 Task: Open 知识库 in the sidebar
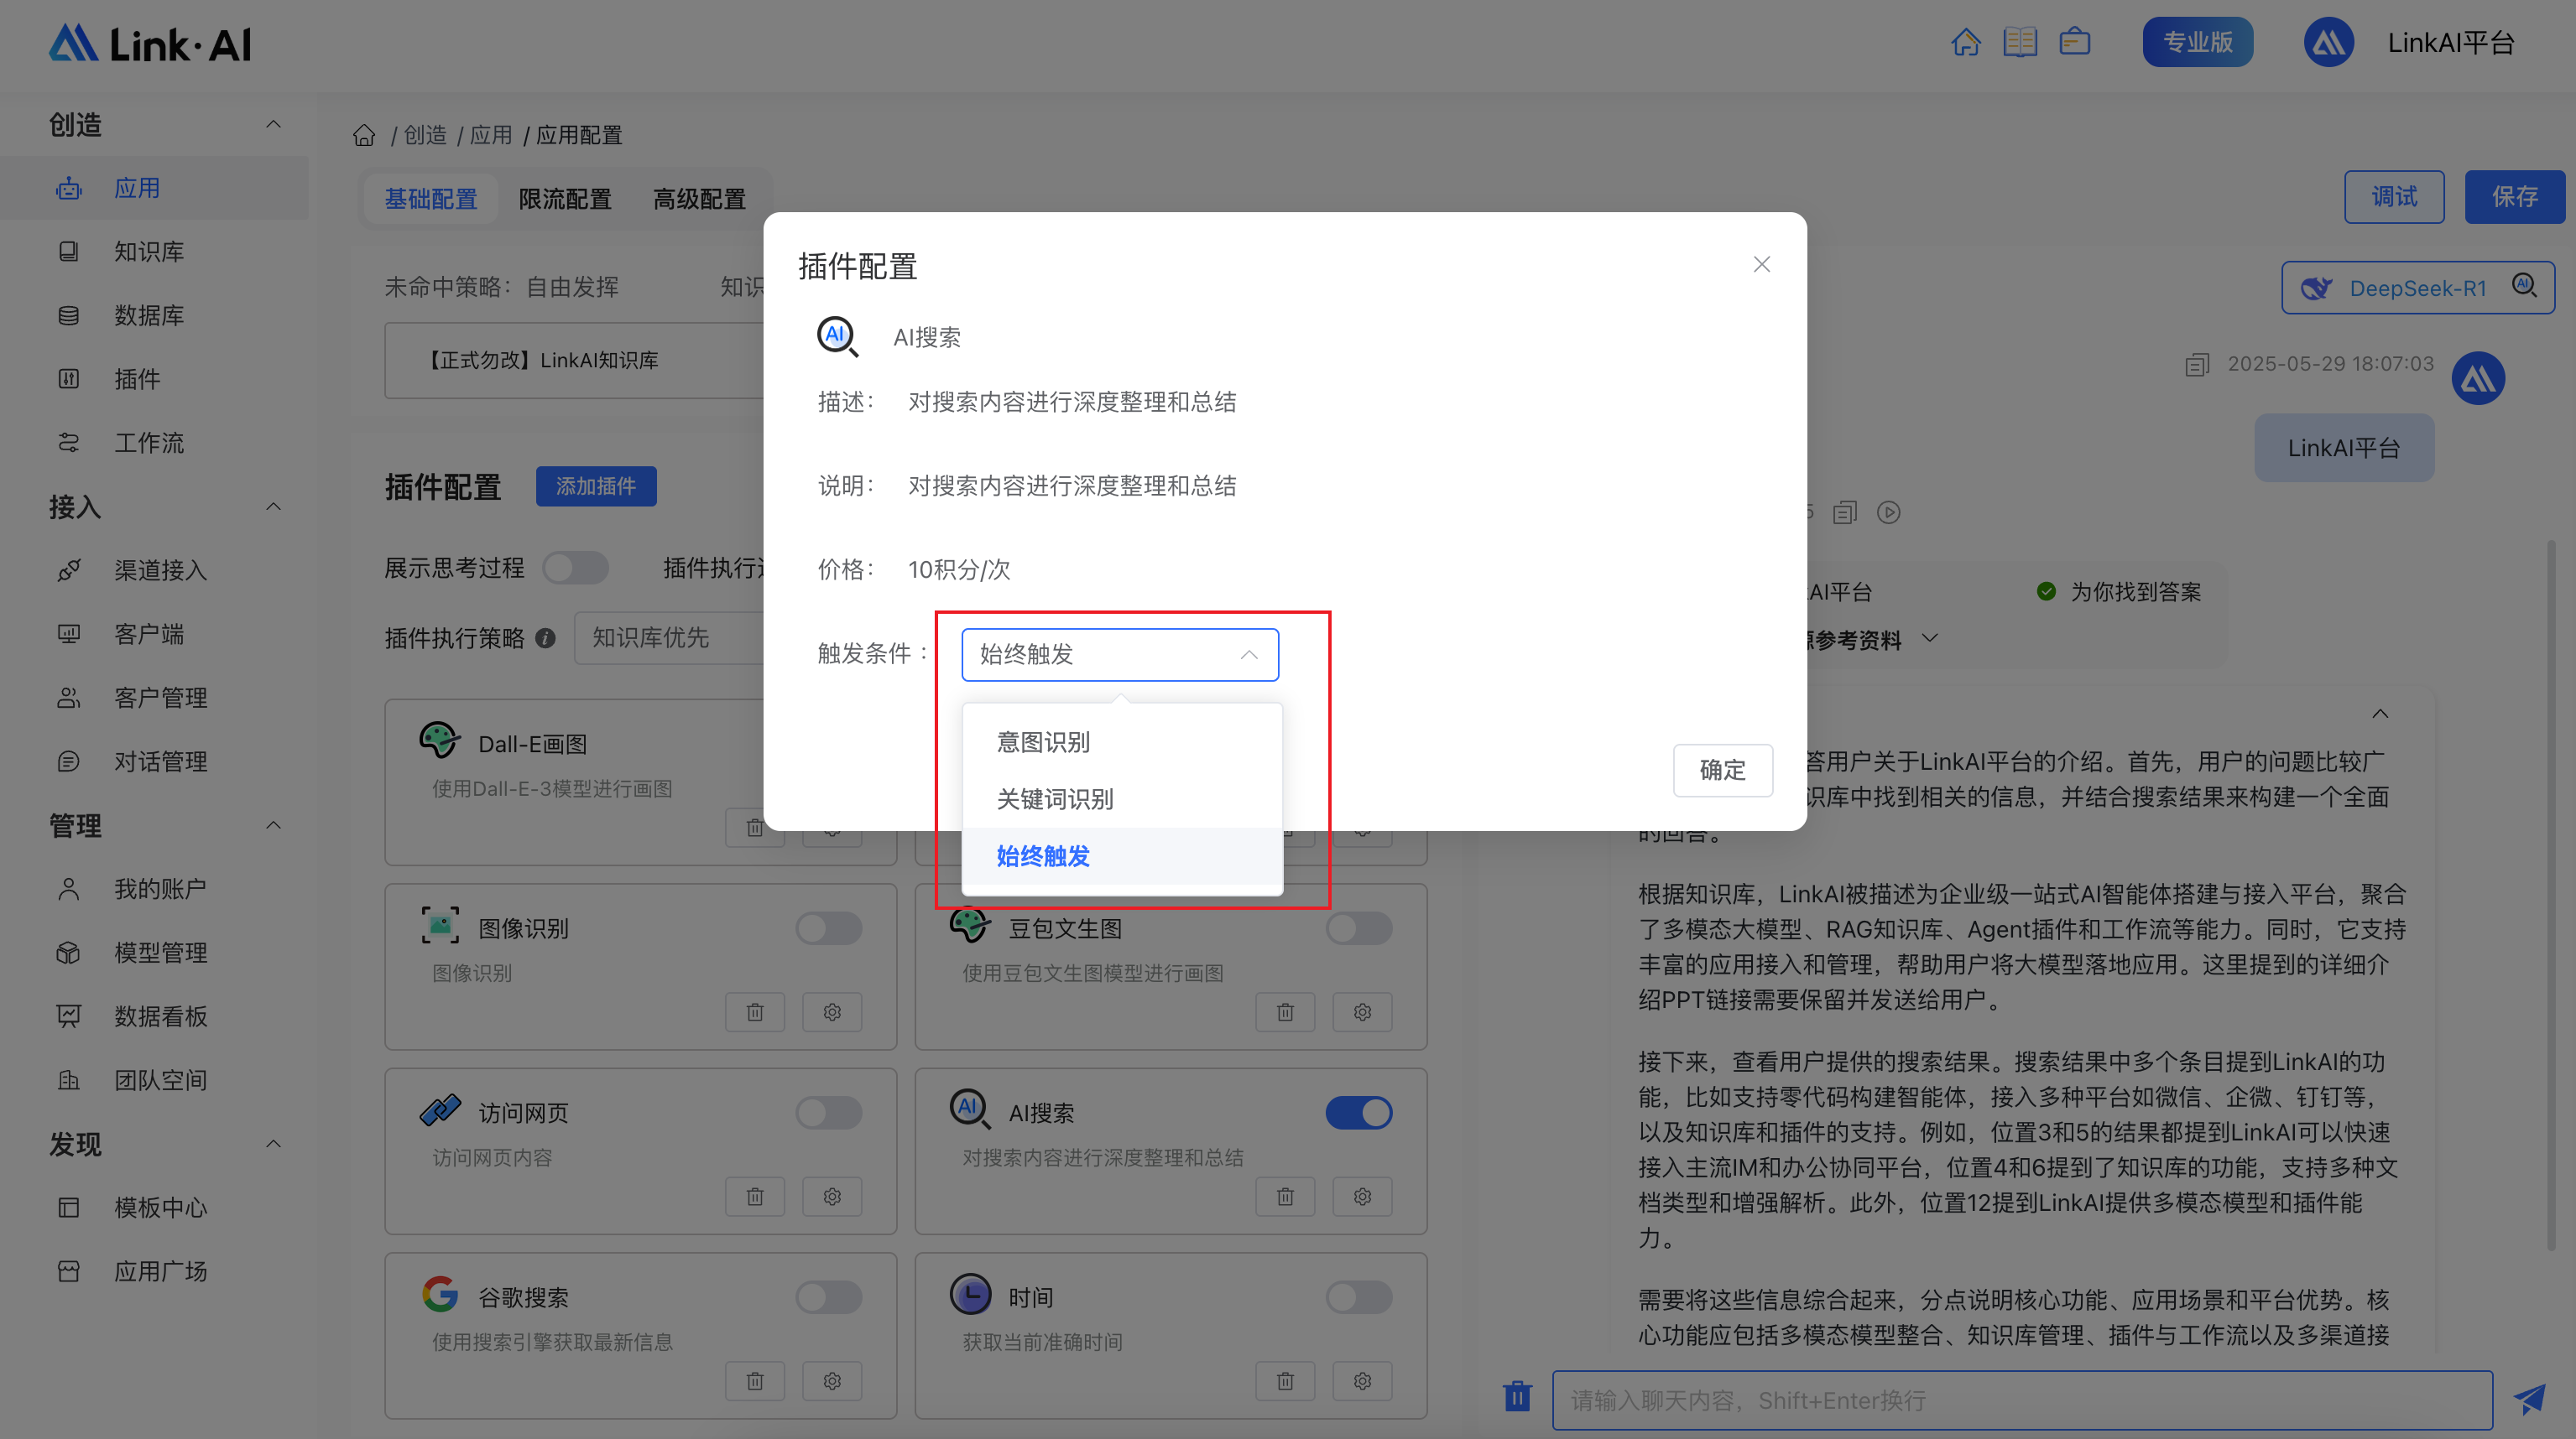(155, 252)
